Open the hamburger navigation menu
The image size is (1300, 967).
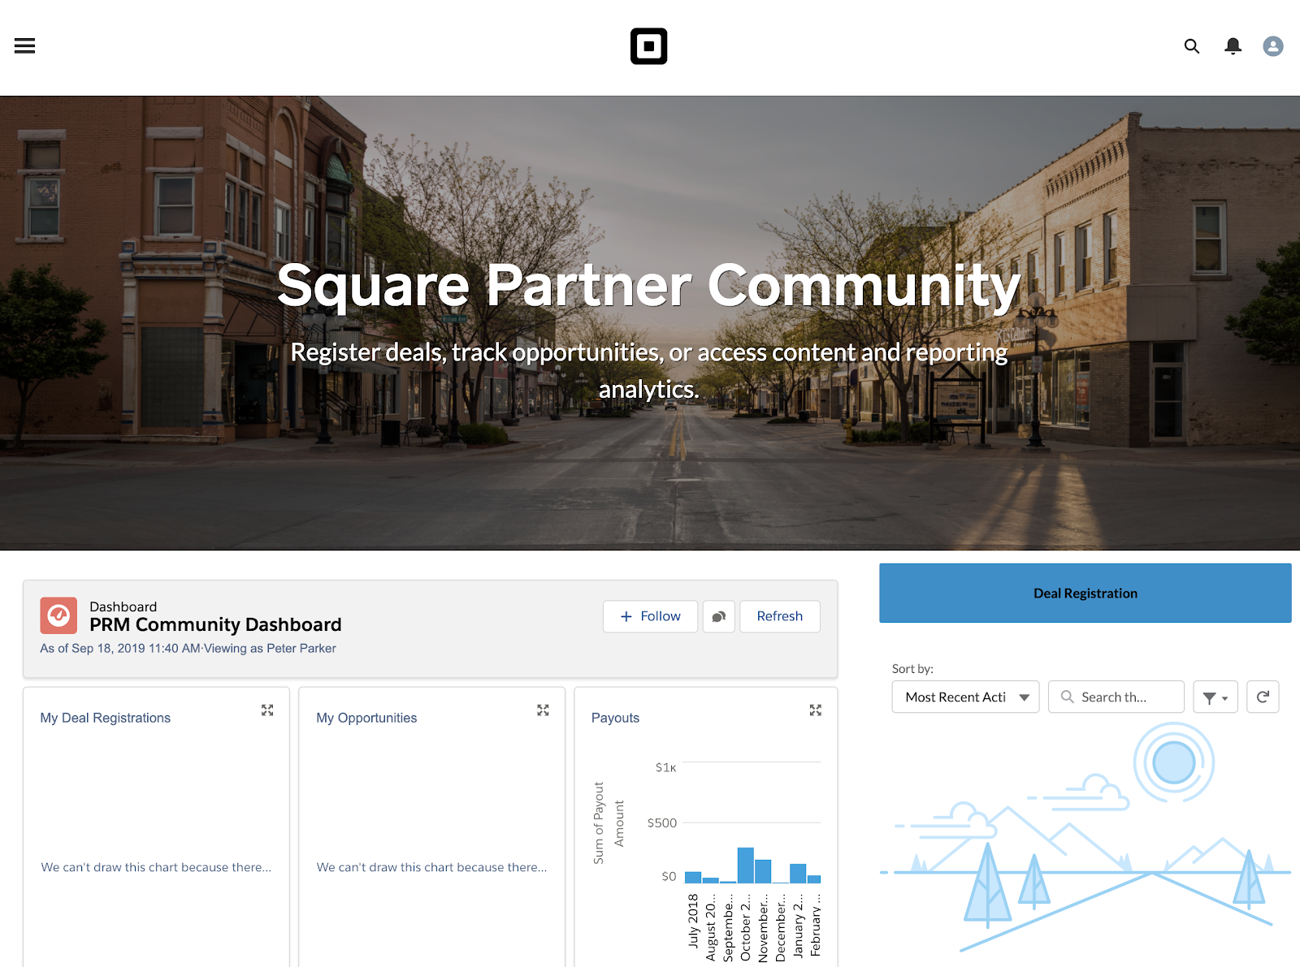pos(24,46)
